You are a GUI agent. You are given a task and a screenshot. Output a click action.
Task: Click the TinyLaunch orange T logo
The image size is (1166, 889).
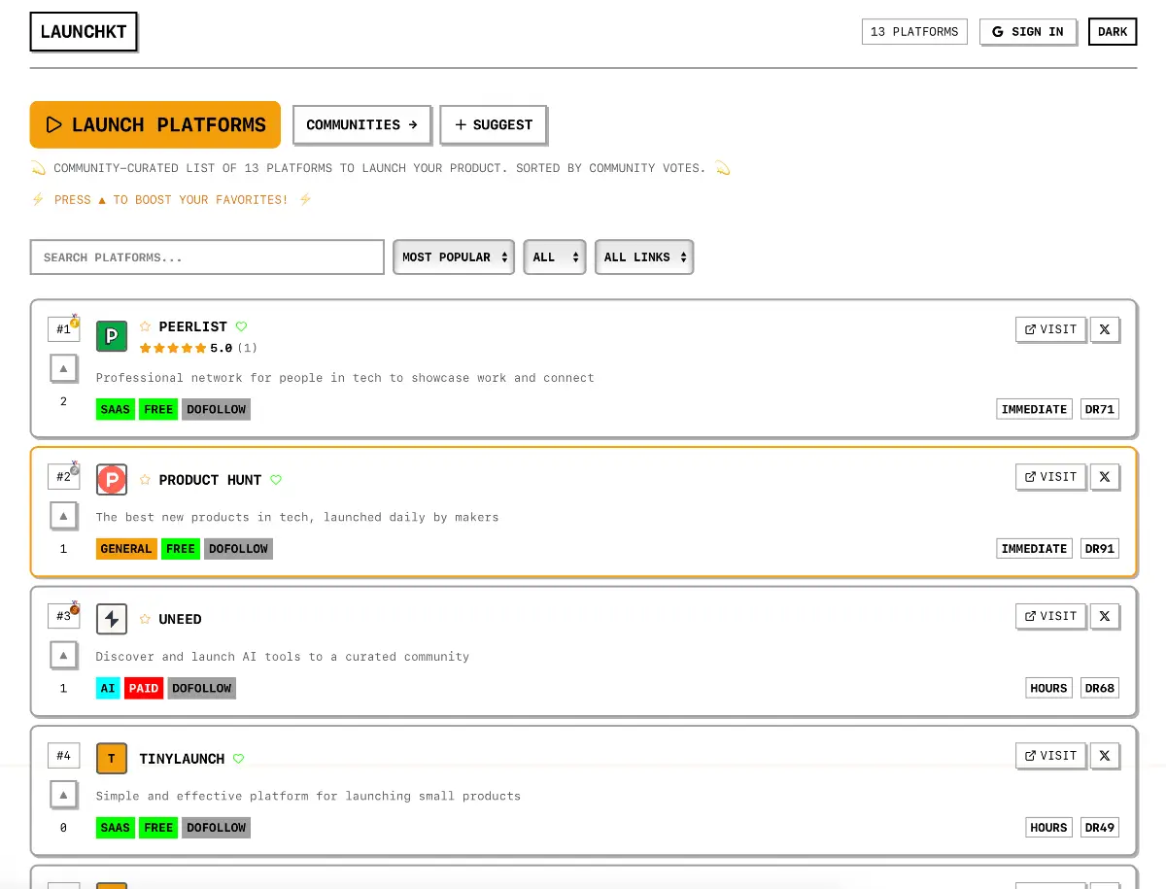coord(112,759)
